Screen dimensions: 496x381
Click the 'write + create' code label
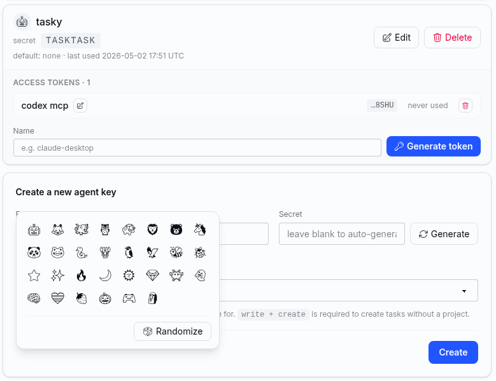[273, 314]
